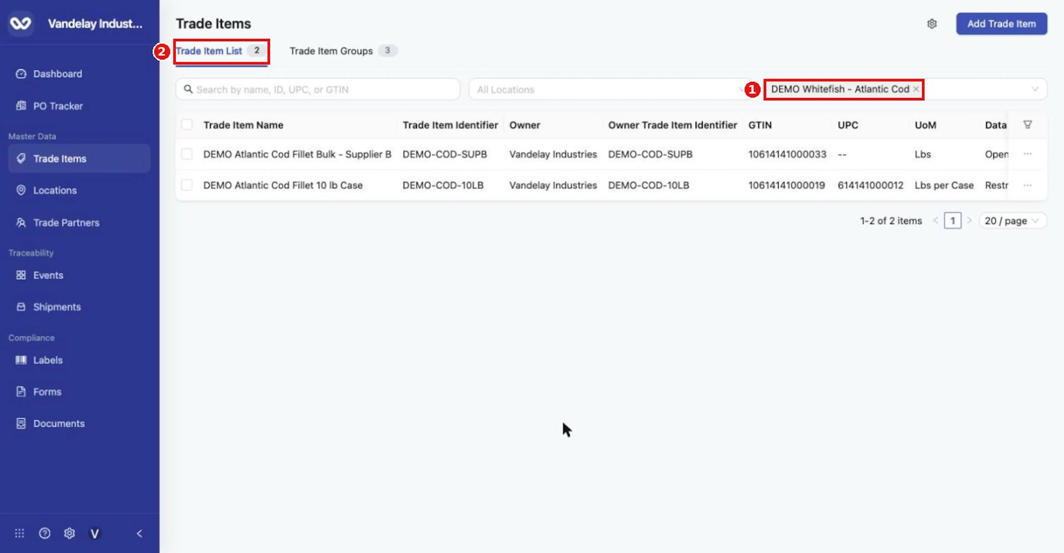This screenshot has width=1064, height=553.
Task: Collapse the sidebar with the arrow
Action: [x=140, y=533]
